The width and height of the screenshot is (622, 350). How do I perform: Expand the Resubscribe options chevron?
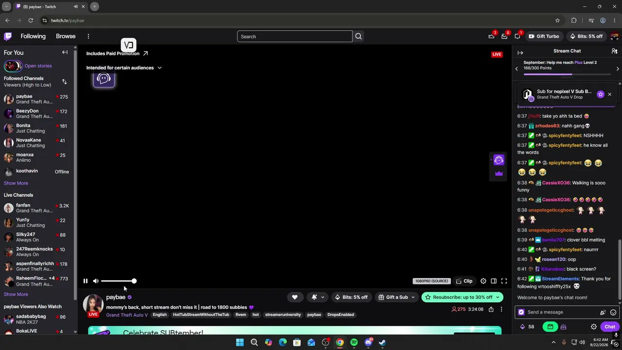click(498, 297)
